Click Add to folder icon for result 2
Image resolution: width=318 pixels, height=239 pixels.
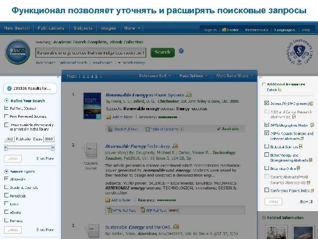(107, 200)
